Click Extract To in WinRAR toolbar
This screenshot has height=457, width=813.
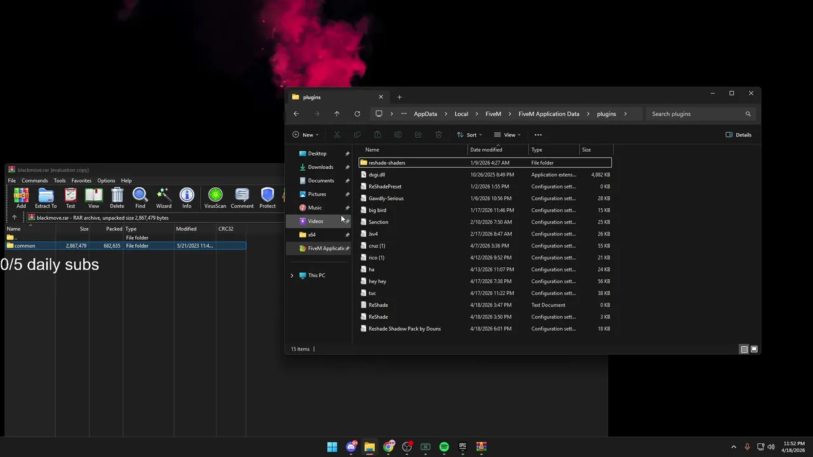46,198
